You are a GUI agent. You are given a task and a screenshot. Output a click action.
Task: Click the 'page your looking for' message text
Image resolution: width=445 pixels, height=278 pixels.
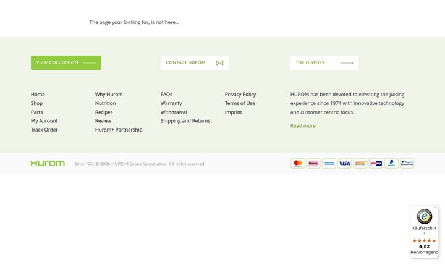tap(134, 22)
